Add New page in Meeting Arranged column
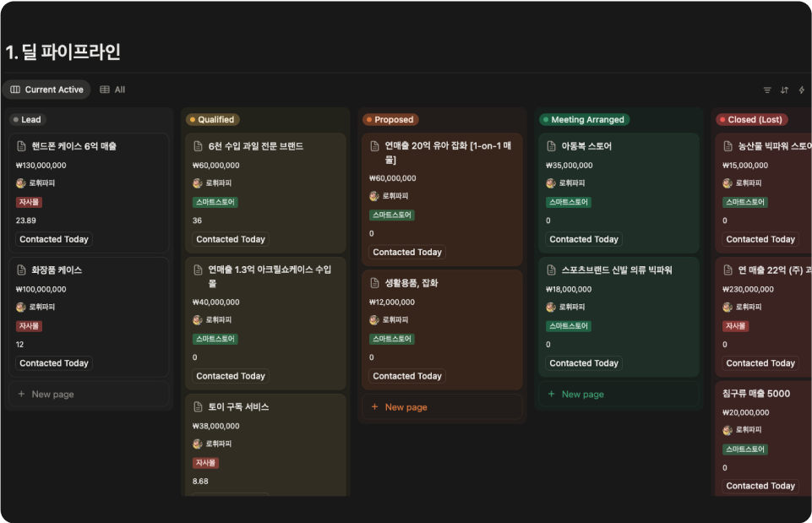This screenshot has width=812, height=523. 619,394
